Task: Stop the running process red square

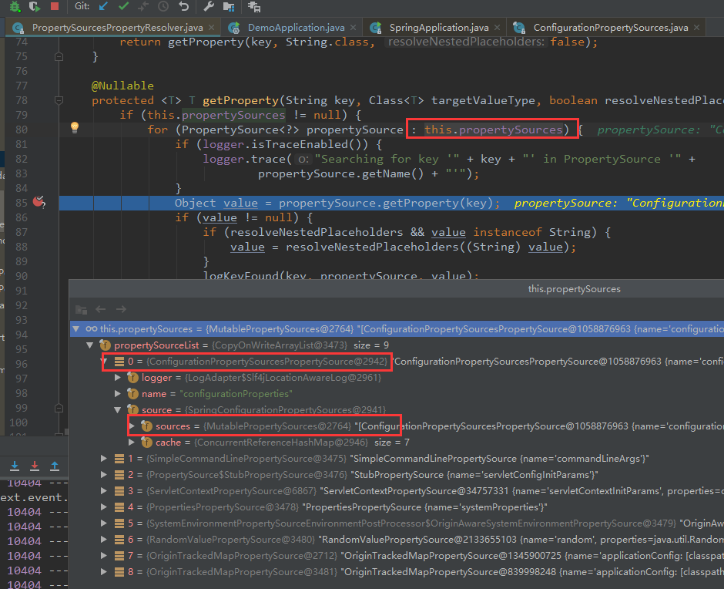Action: 55,6
